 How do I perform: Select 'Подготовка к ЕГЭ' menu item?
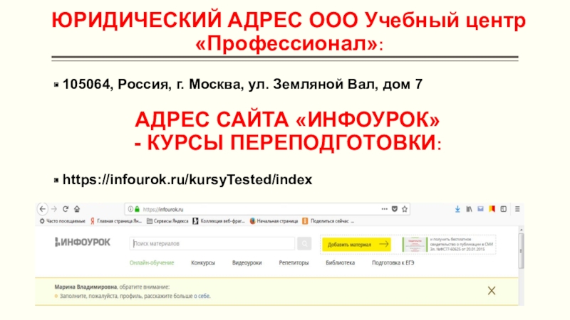(x=393, y=262)
